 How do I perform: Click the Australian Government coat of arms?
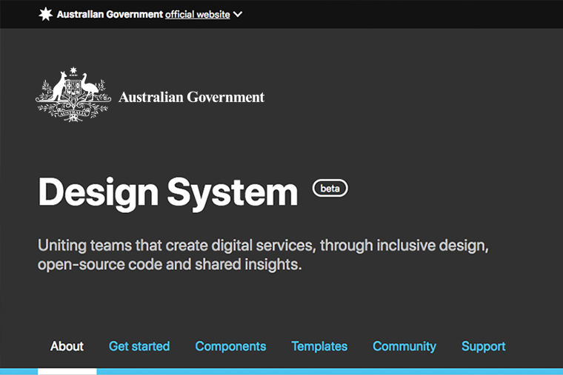point(73,95)
